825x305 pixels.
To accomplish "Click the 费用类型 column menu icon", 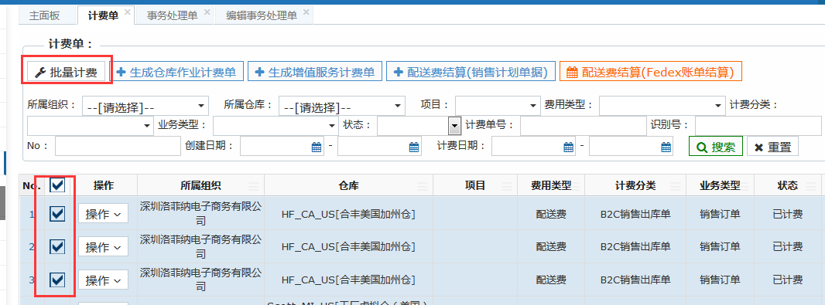I will 574,186.
